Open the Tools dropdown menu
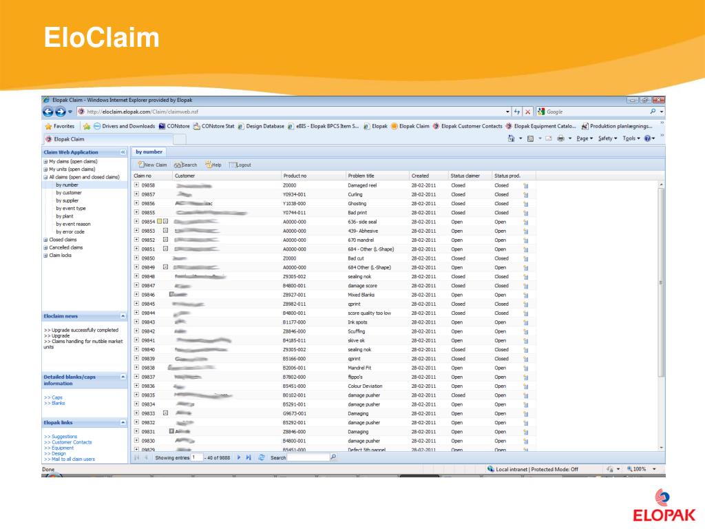Viewport: 705px width, 529px height. (631, 138)
